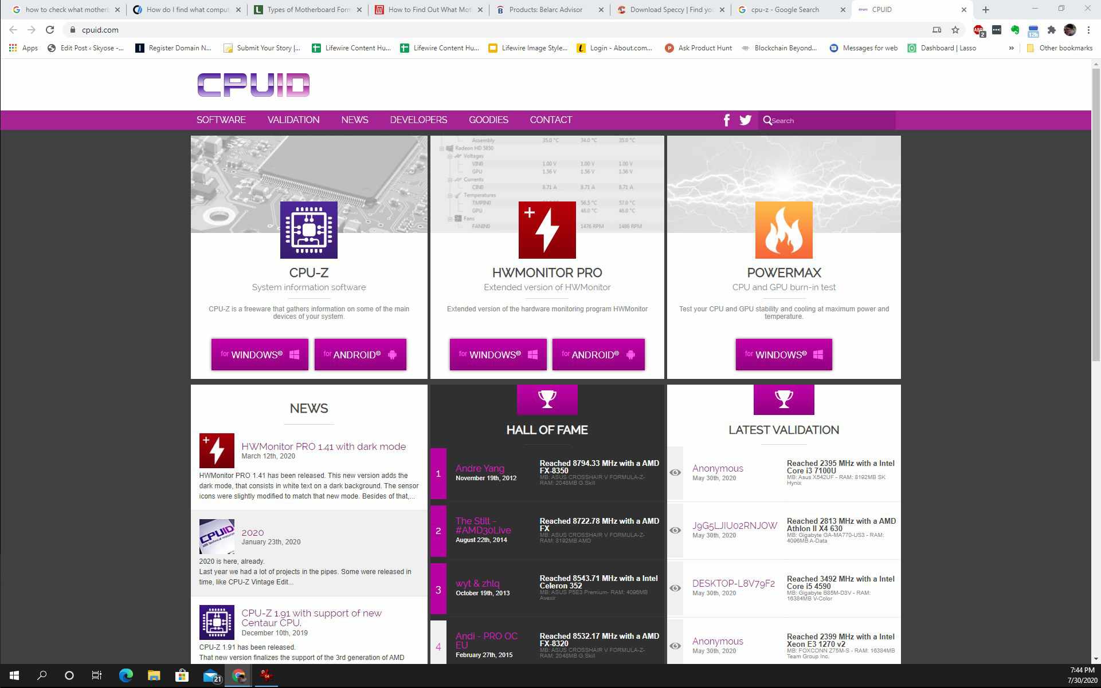Open the 2020 news article link

pos(253,532)
